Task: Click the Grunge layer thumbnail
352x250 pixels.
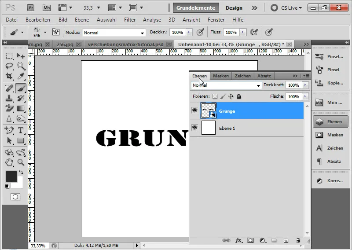Action: (x=209, y=110)
